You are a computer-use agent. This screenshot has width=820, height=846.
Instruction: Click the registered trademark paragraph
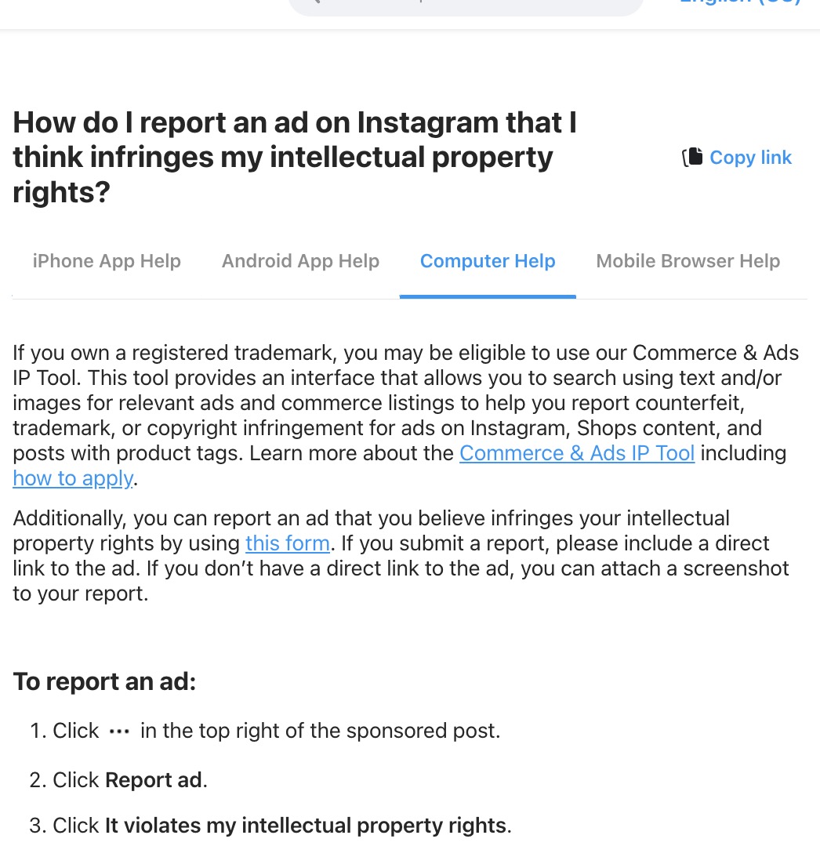[405, 416]
